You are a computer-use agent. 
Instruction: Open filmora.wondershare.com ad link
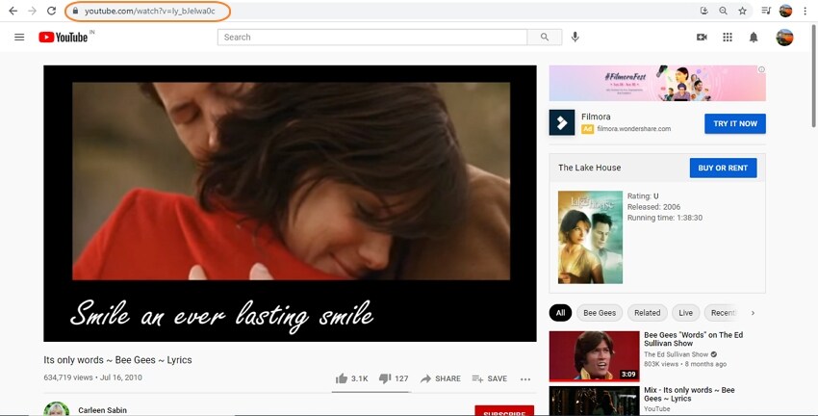pyautogui.click(x=634, y=128)
